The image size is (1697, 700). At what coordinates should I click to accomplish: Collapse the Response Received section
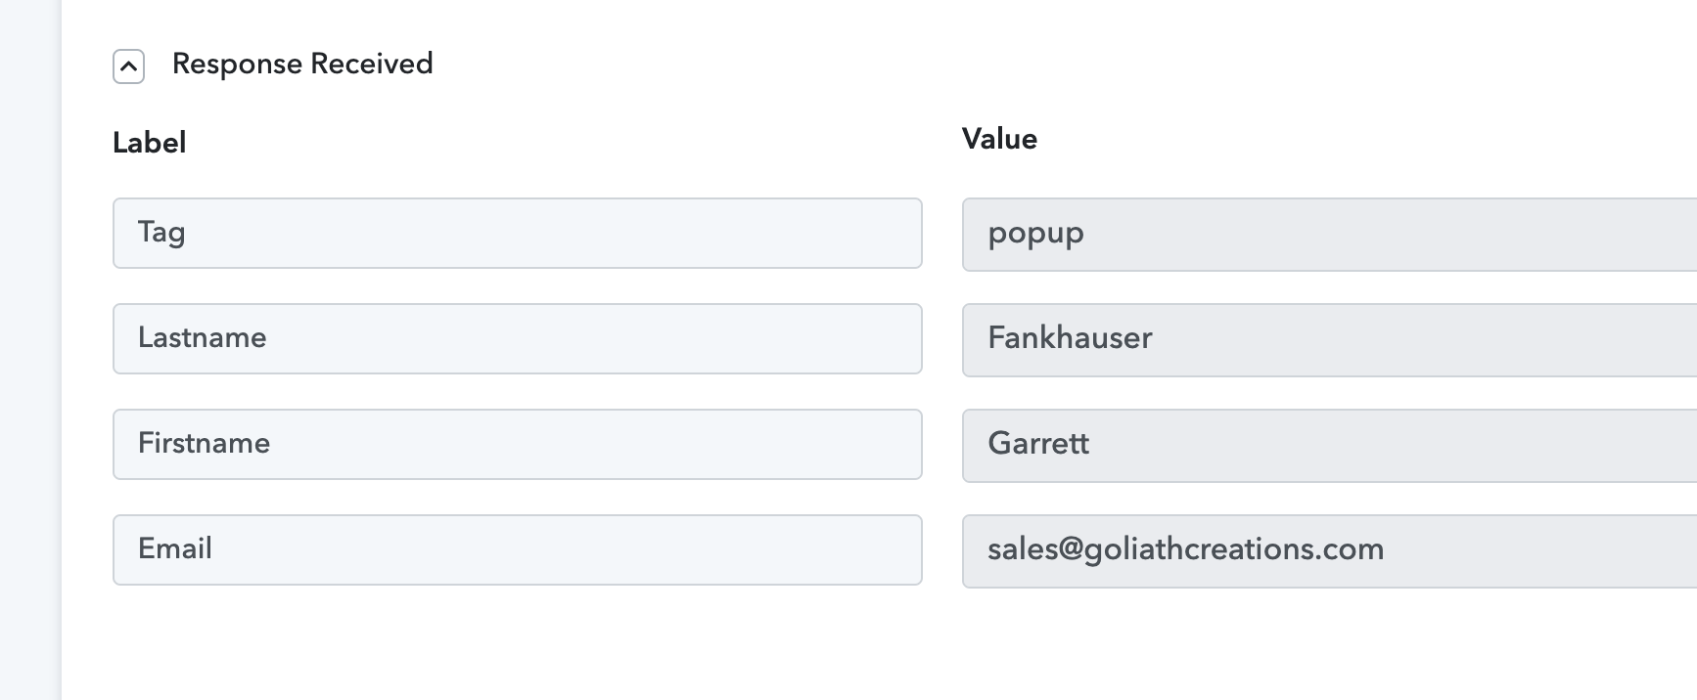(128, 66)
